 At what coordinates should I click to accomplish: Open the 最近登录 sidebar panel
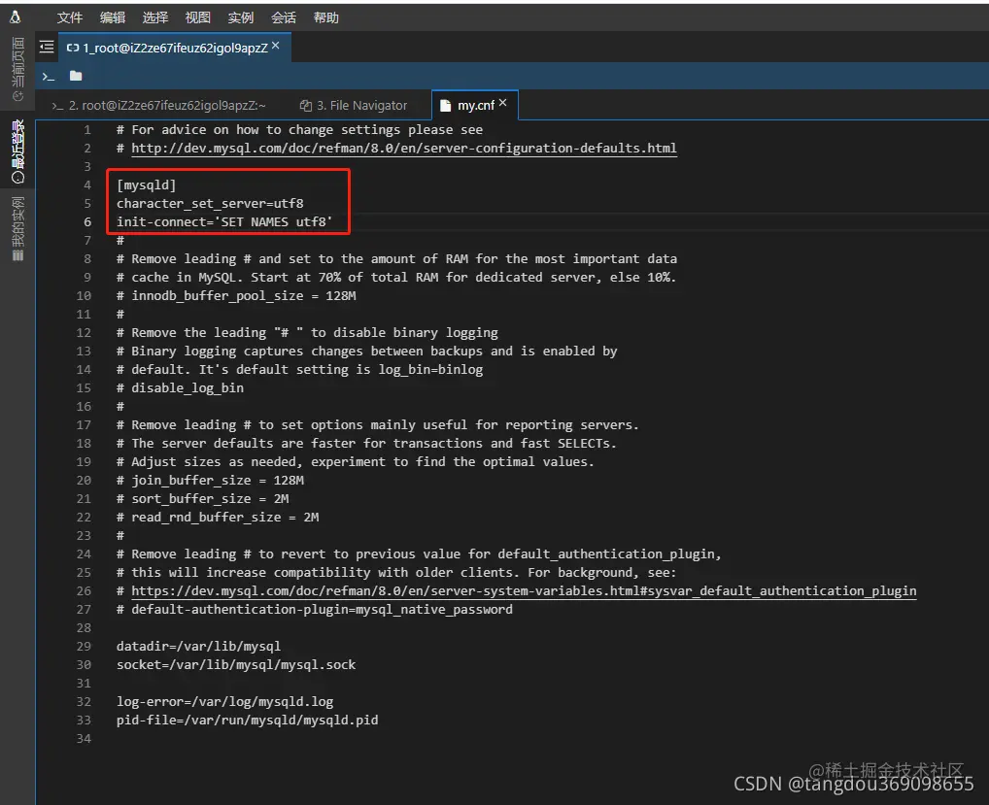(x=17, y=151)
